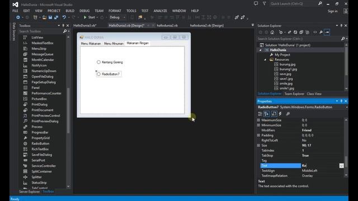Click the search magnifier in Toolbox search
Screen dimensions: 358x201
[x=65, y=31]
